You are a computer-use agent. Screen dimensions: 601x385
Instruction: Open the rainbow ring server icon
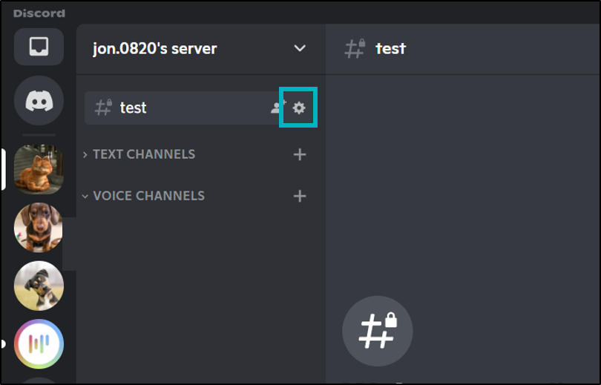click(39, 343)
